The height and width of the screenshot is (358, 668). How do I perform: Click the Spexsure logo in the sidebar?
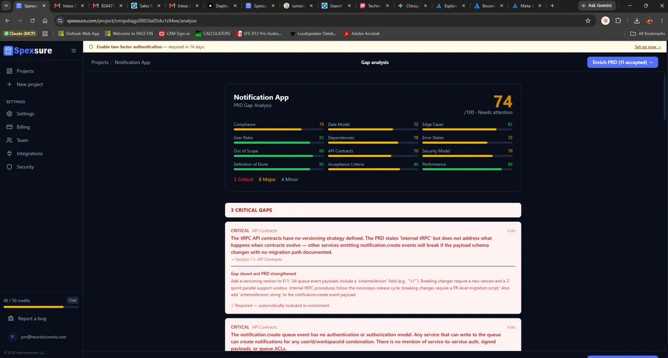click(x=28, y=51)
